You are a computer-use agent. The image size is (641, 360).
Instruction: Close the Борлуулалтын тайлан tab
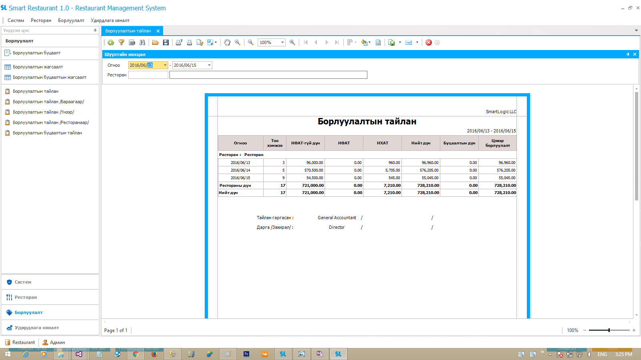coord(158,31)
